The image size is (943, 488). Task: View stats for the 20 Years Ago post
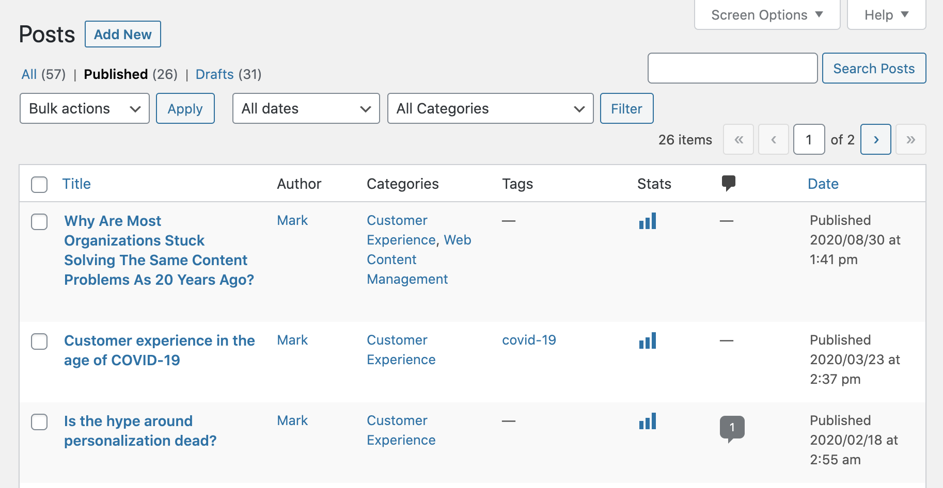647,221
